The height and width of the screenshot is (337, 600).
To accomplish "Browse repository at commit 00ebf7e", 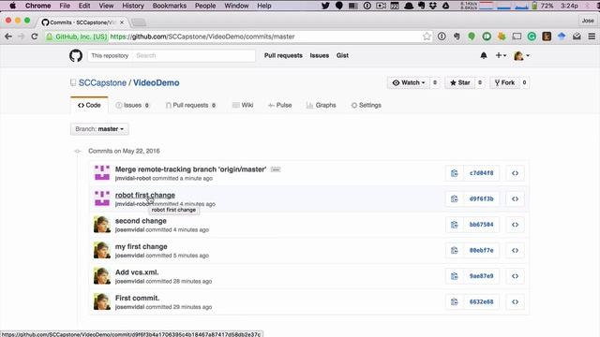I will (x=515, y=250).
